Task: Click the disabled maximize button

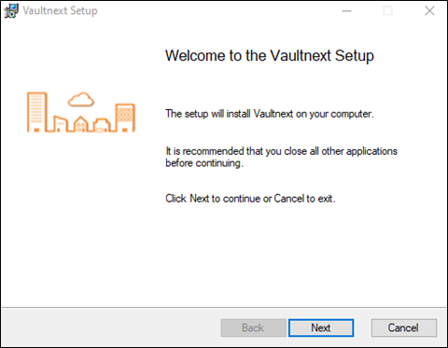Action: pos(387,11)
